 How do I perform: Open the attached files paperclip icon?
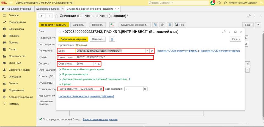(162, 25)
